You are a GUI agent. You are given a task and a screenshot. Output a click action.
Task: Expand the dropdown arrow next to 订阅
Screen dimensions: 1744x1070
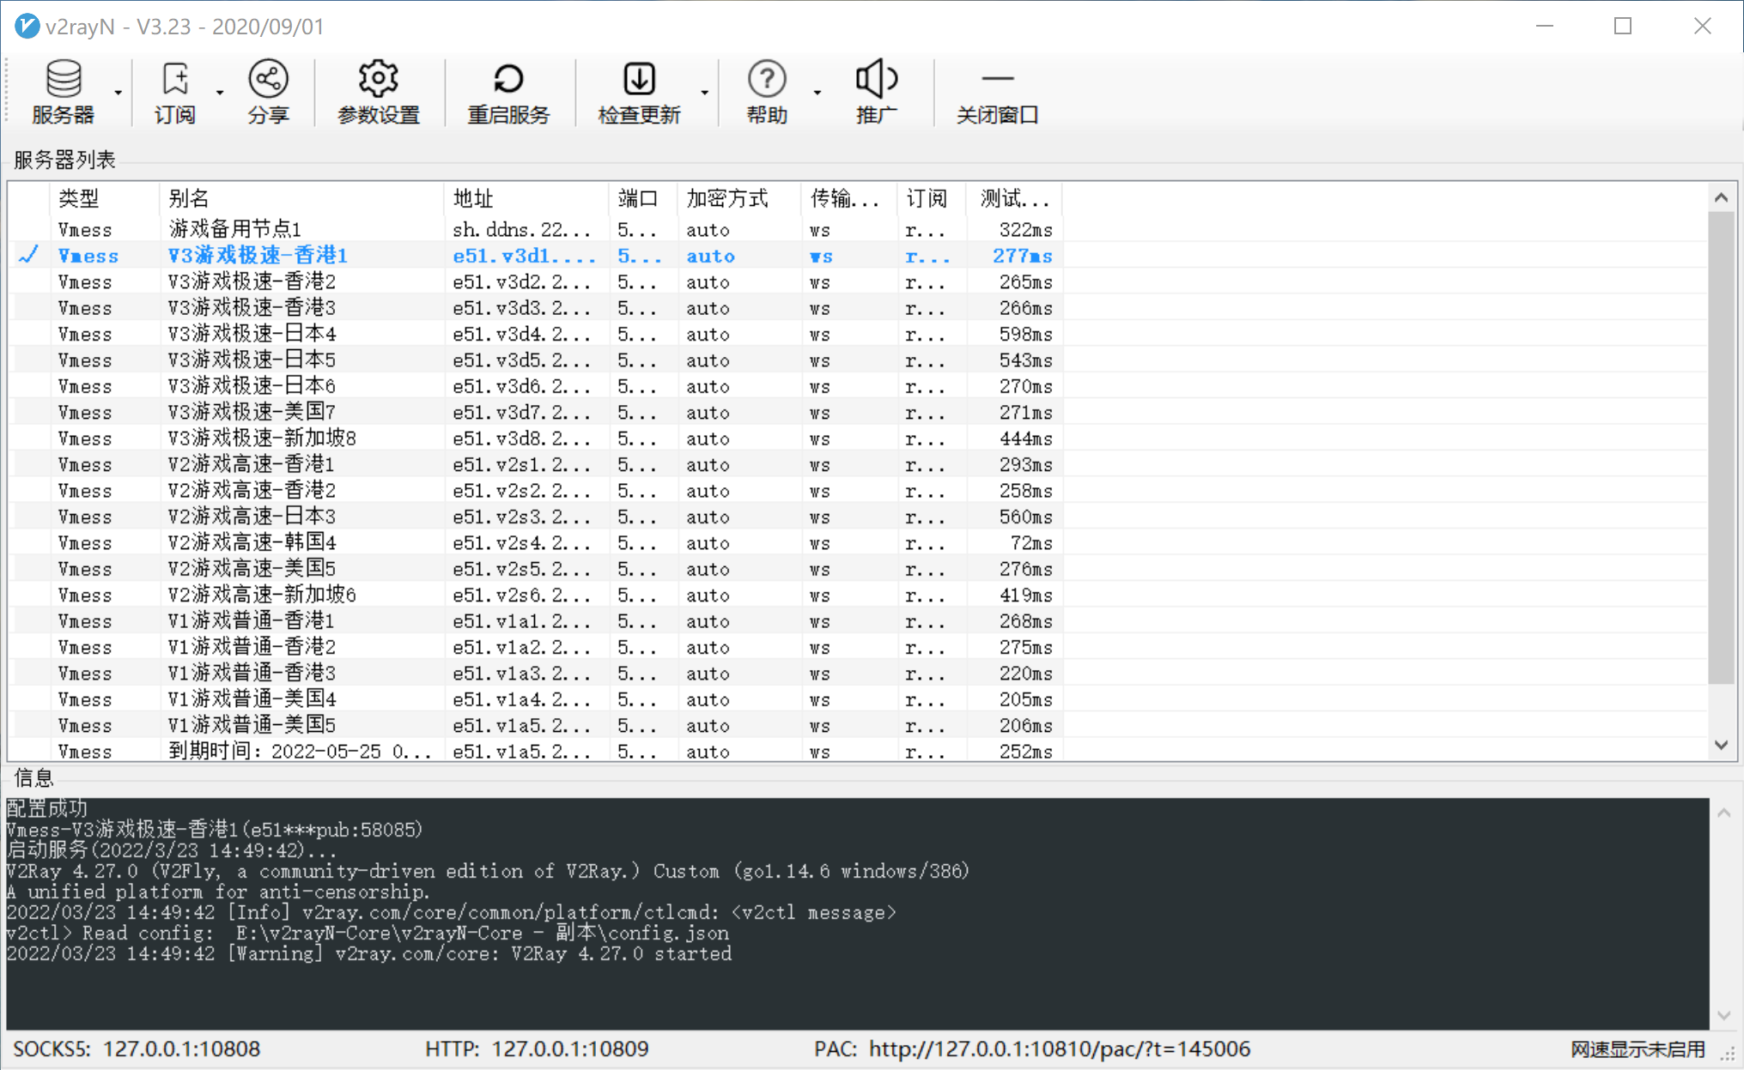[221, 92]
